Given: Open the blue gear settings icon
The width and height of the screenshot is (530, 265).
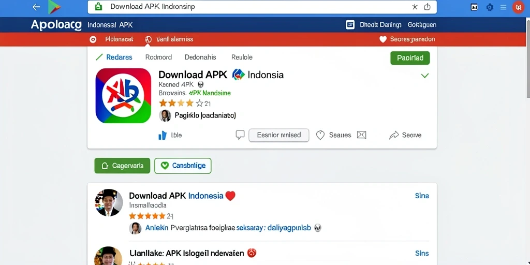Looking at the screenshot, I should (490, 7).
